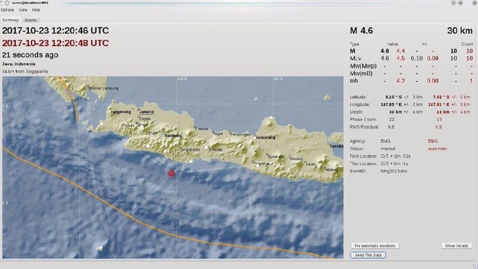Click the red automatic time 12:20:48 UTC

[56, 43]
